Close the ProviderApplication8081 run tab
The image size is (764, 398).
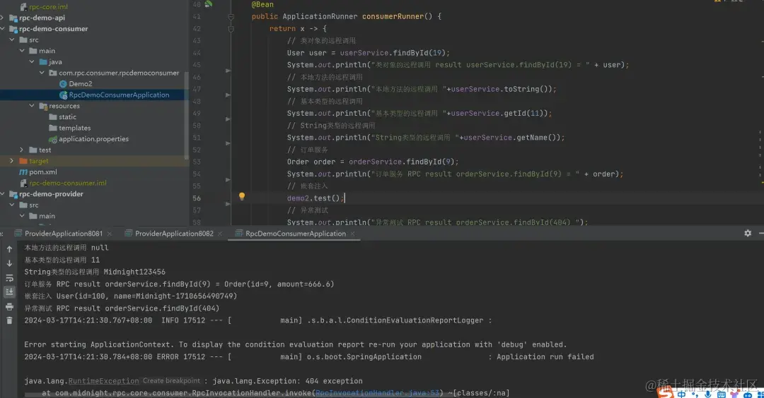(x=109, y=234)
